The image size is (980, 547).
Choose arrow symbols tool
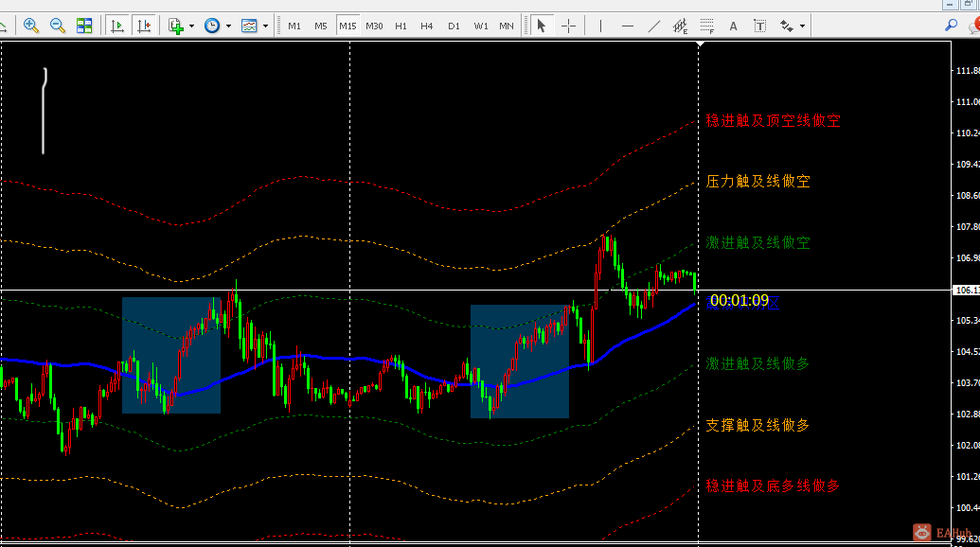pos(787,26)
